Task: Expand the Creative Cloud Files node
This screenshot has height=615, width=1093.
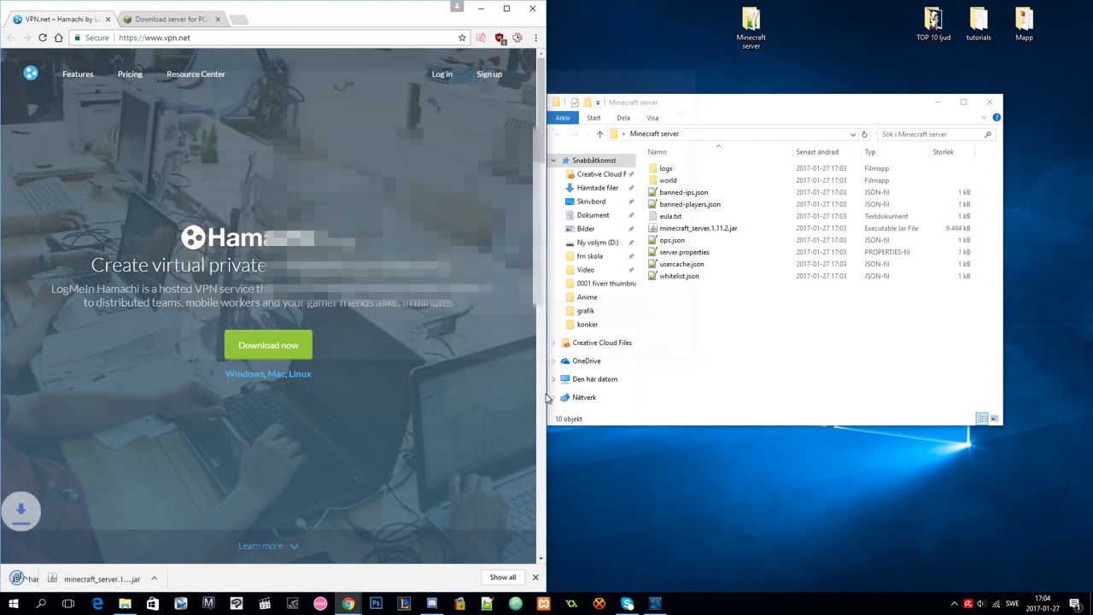Action: tap(553, 343)
